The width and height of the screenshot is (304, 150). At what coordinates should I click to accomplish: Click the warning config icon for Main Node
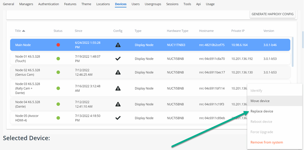coord(118,45)
